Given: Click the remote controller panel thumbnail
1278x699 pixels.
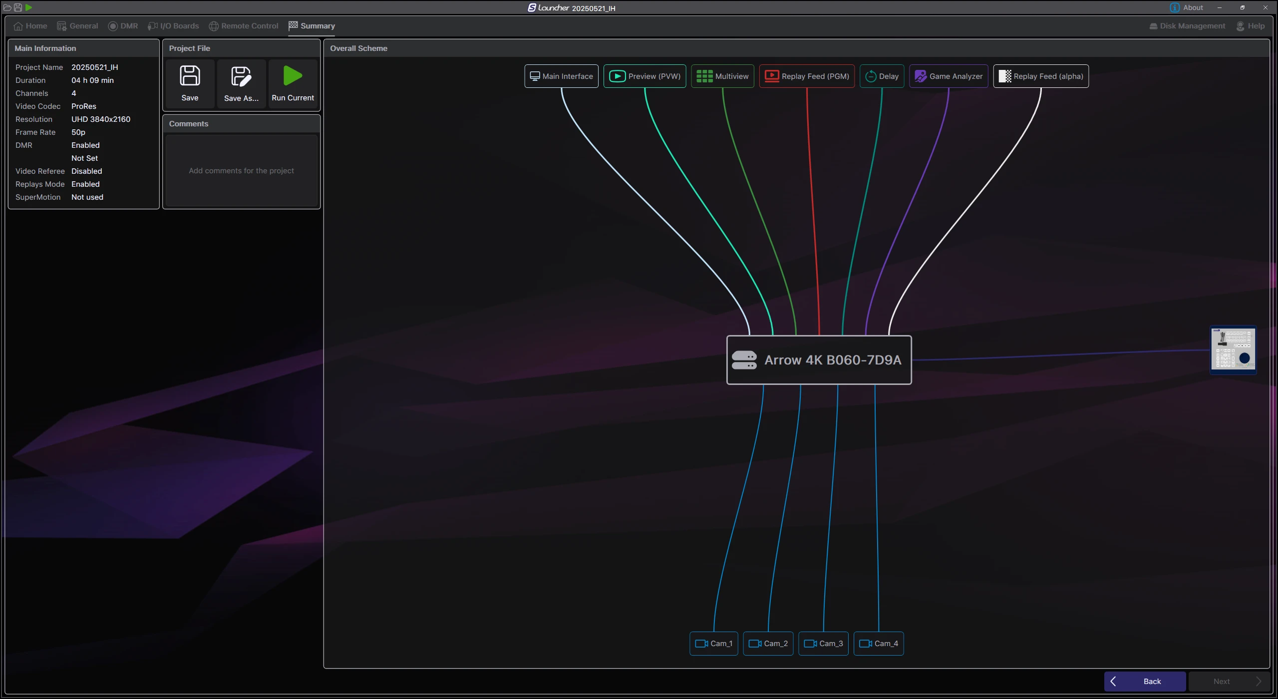Looking at the screenshot, I should [x=1233, y=349].
